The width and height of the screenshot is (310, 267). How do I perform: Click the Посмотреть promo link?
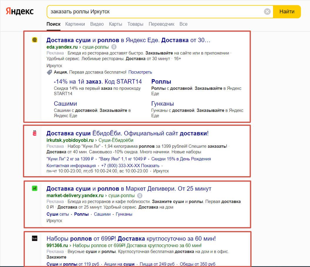click(140, 72)
